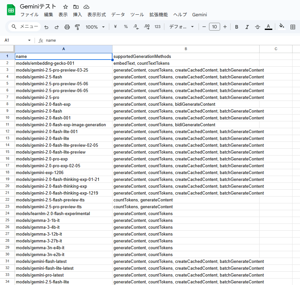This screenshot has width=300, height=285.
Task: Print the spreadsheet using the printer icon
Action: point(67,27)
